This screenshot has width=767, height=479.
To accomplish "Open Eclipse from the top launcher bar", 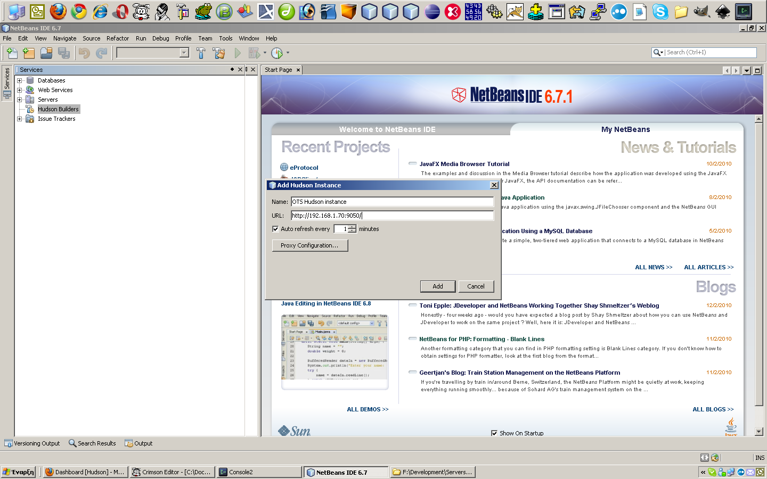I will [x=432, y=11].
